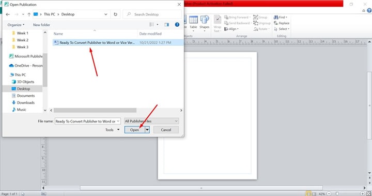Viewport: 372px width, 196px height.
Task: Open view options dropdown arrow
Action: 158,25
